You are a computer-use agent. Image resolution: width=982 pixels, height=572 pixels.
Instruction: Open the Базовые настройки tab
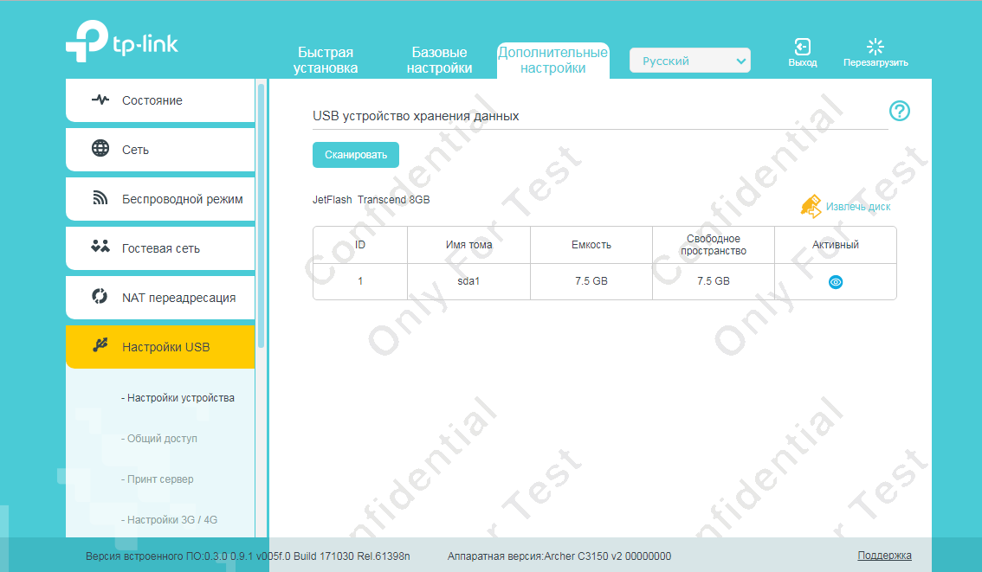coord(439,61)
